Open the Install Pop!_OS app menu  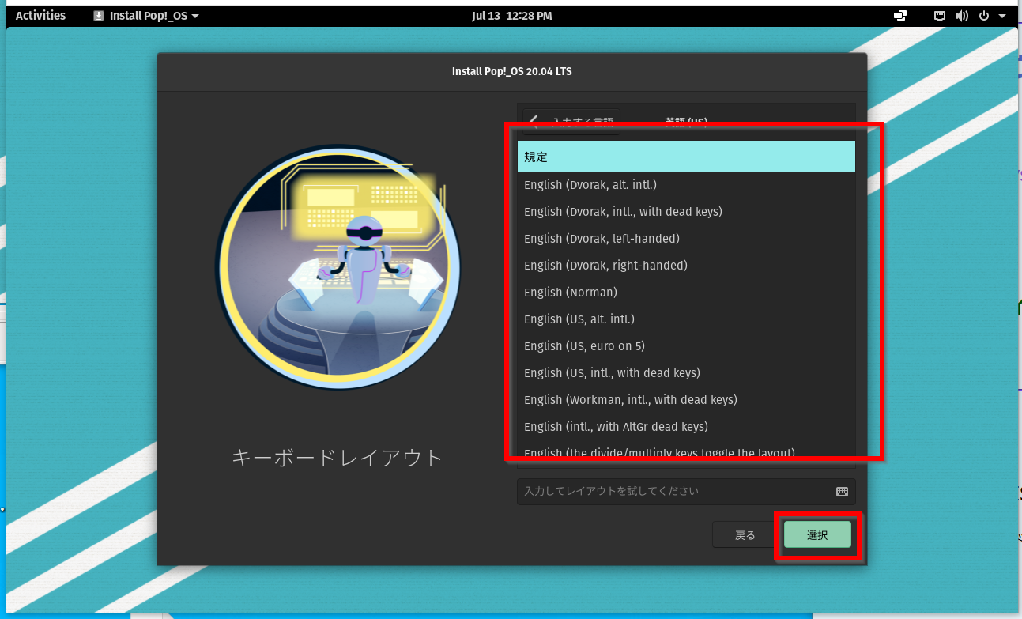click(146, 15)
